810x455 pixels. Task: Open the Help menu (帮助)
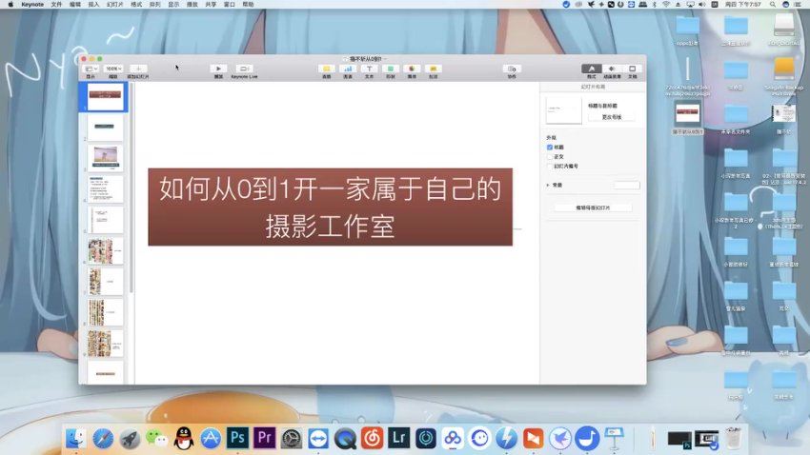pos(248,4)
